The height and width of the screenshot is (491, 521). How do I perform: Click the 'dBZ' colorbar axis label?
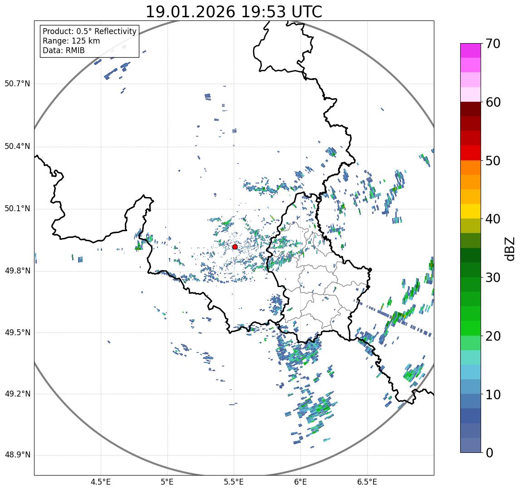[x=509, y=248]
